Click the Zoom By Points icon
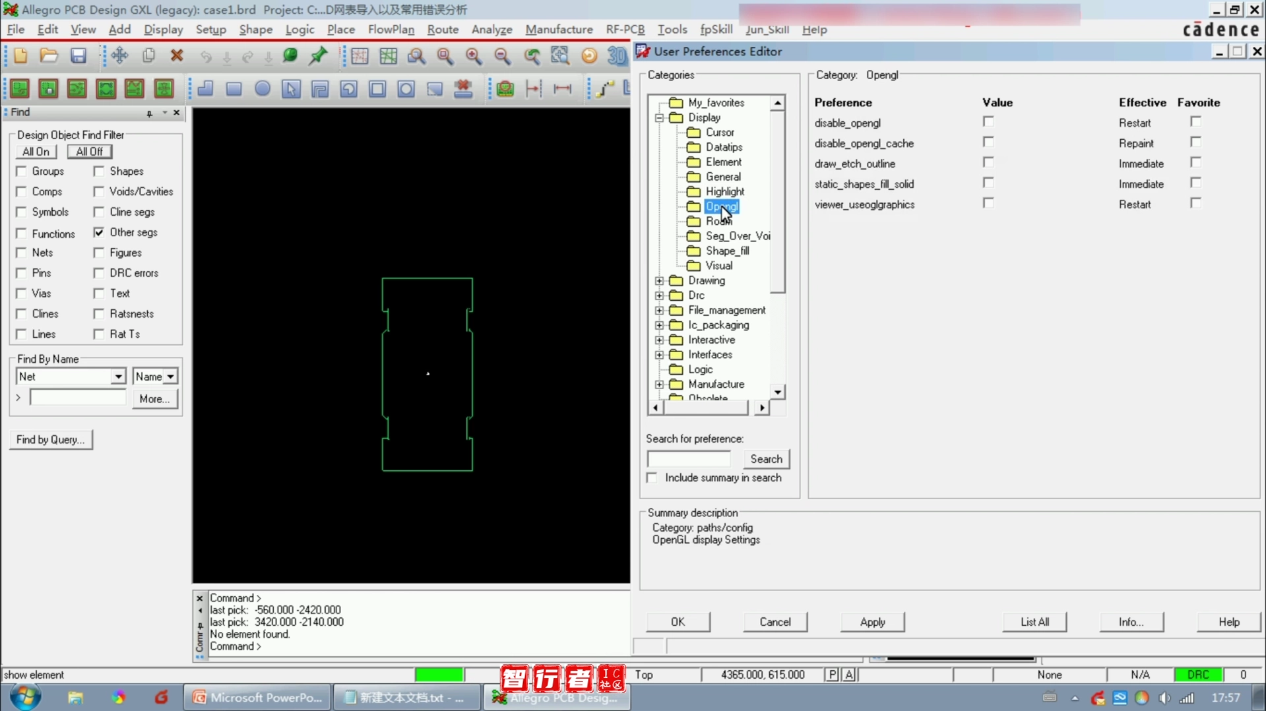Image resolution: width=1266 pixels, height=711 pixels. click(416, 56)
